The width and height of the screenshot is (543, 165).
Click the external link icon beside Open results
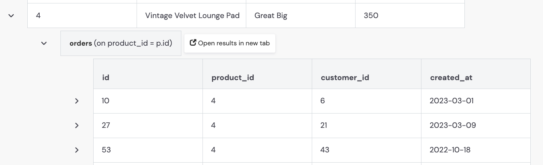[193, 43]
